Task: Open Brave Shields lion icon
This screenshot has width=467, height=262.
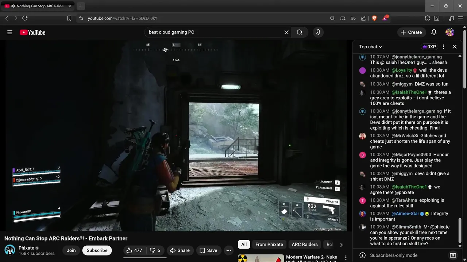Action: point(374,18)
